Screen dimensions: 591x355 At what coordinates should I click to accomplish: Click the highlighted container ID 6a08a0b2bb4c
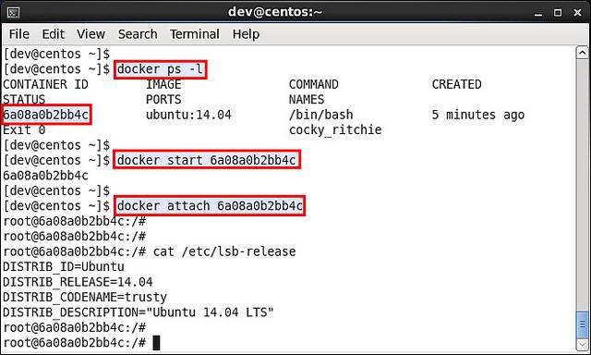pos(46,115)
